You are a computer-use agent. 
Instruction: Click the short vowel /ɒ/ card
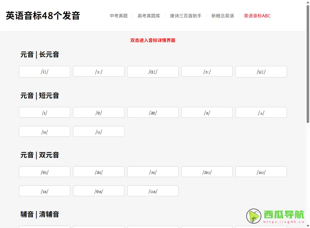(x=44, y=131)
